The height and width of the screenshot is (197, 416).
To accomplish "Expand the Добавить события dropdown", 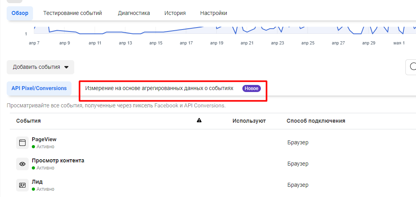I will pos(40,67).
